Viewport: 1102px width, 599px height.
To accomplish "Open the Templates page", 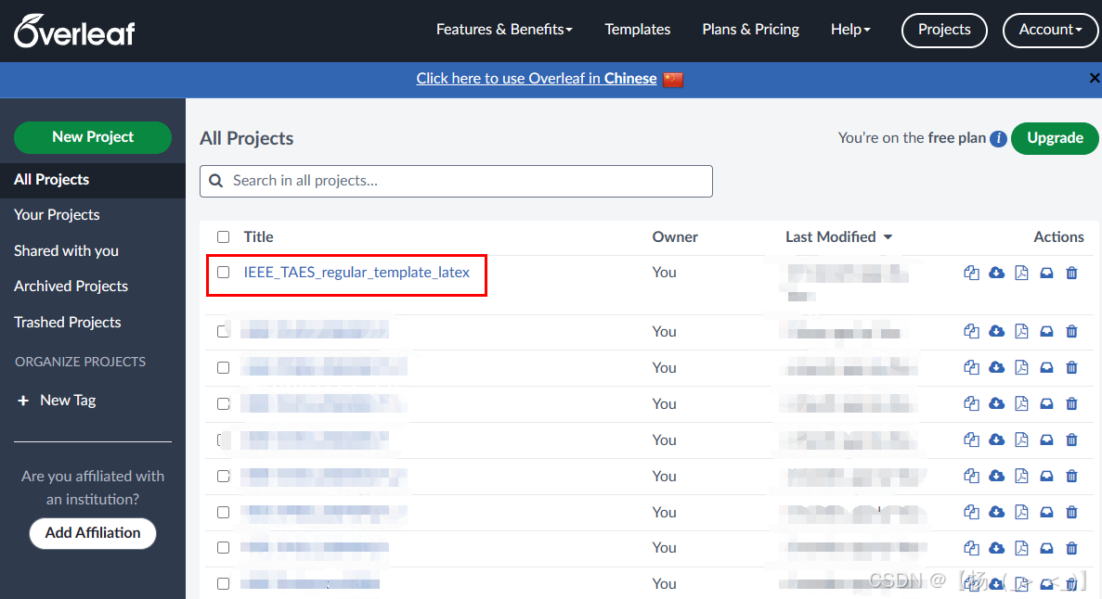I will point(638,30).
